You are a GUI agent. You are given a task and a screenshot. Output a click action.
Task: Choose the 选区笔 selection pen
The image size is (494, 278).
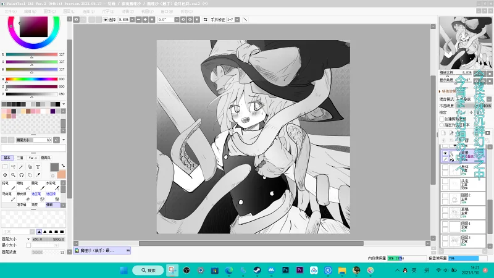pos(38,196)
